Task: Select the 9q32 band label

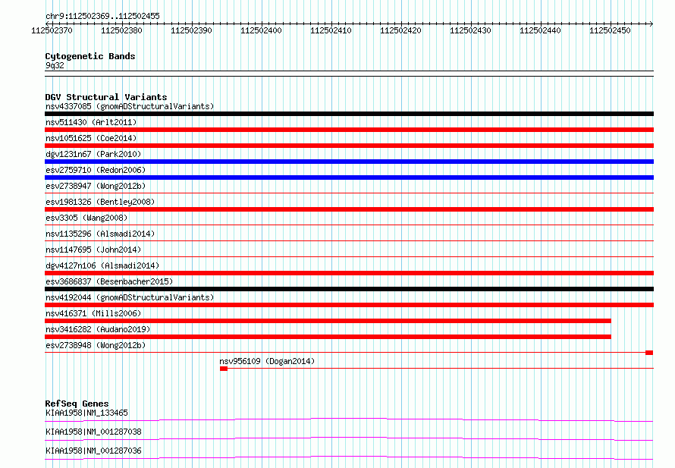Action: [55, 65]
